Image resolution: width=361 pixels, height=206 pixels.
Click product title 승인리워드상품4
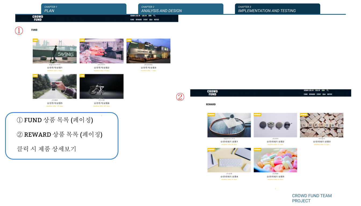coord(229,177)
